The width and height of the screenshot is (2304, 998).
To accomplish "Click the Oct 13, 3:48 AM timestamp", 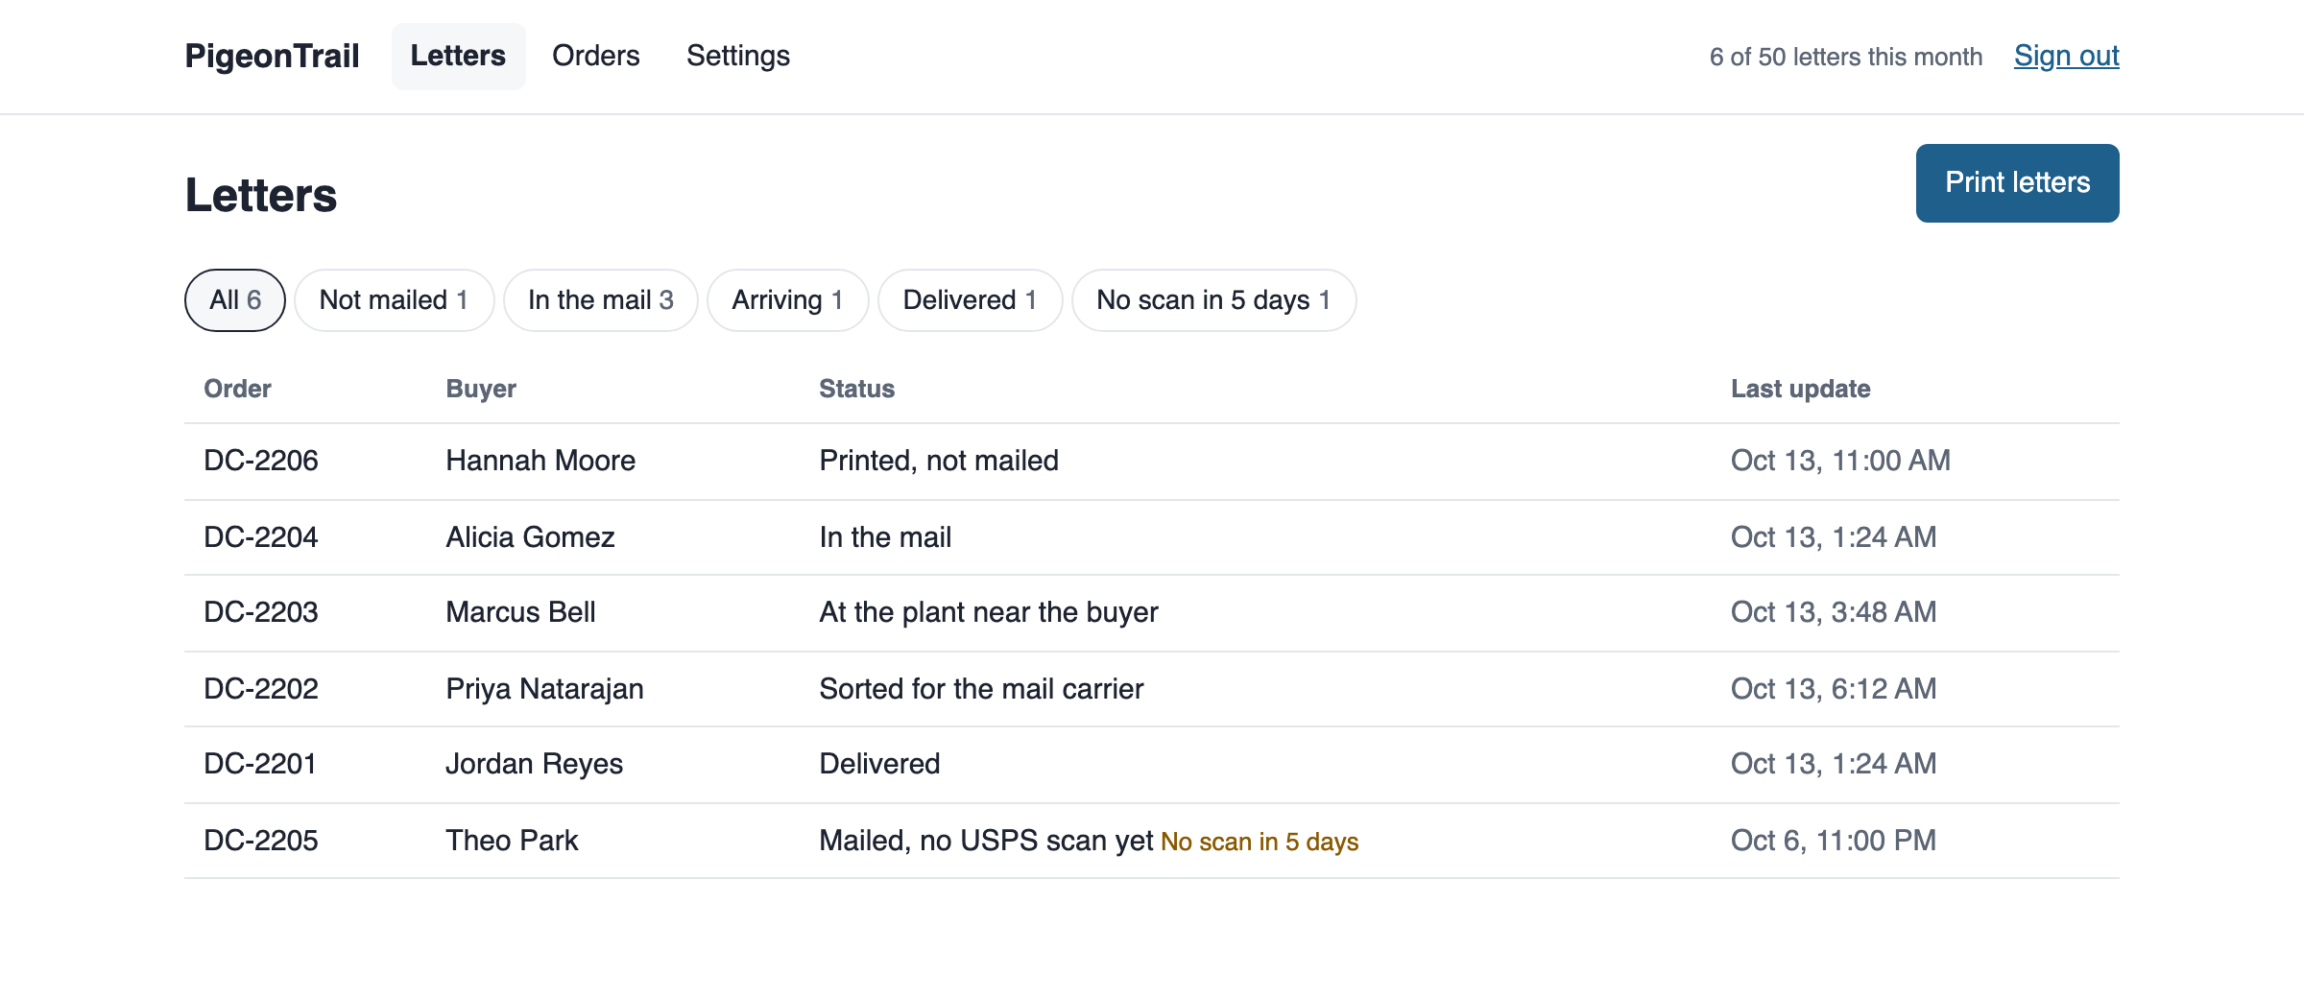I will click(x=1834, y=612).
